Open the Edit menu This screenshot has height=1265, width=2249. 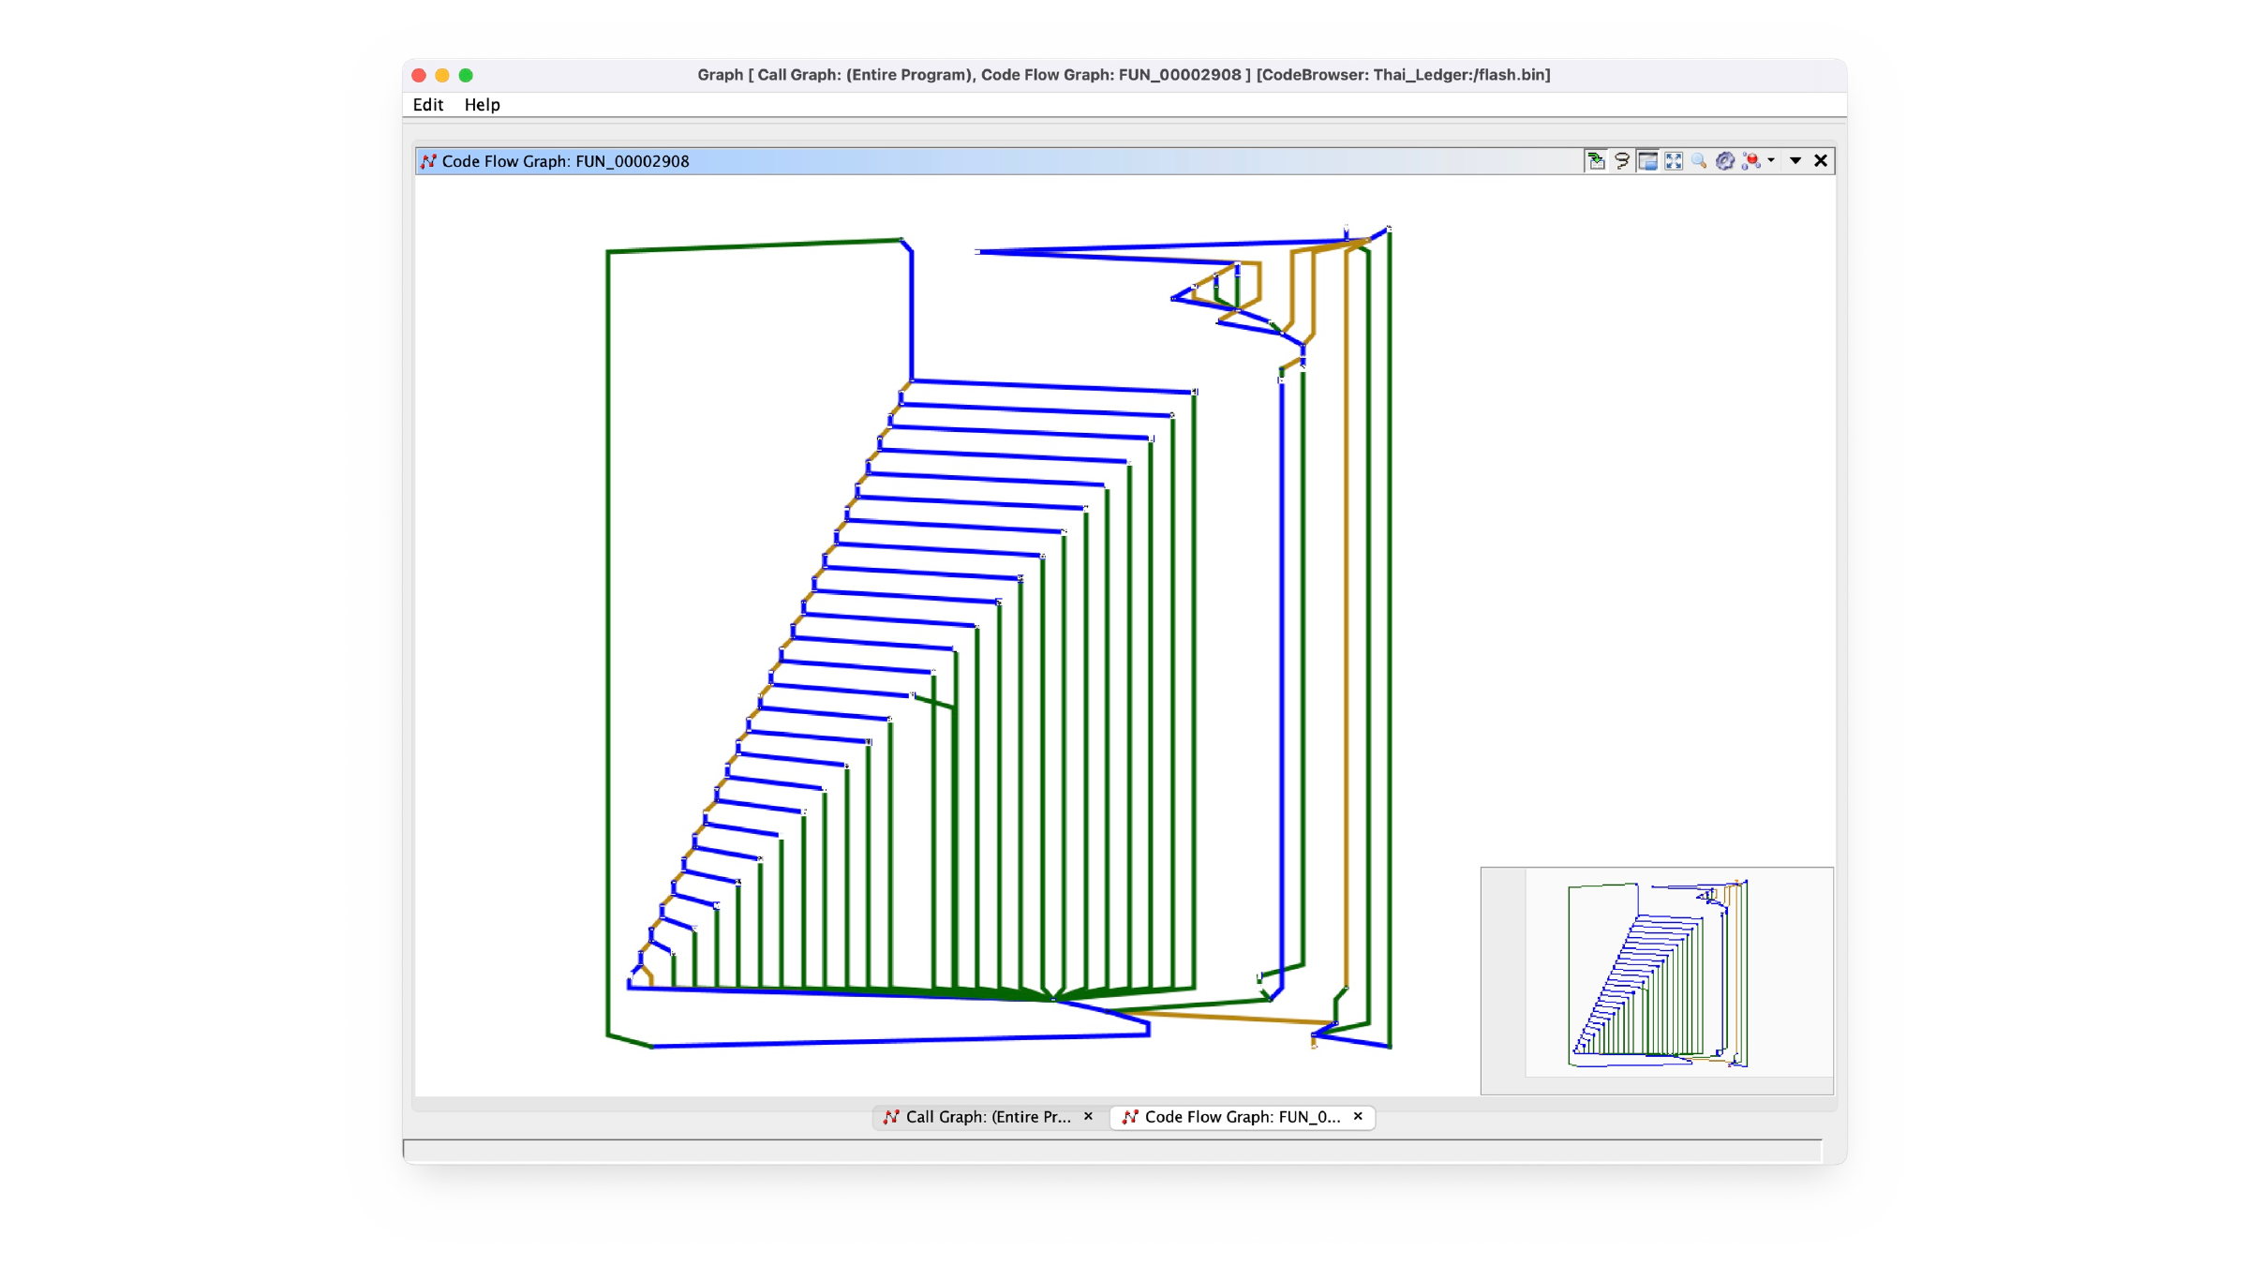pyautogui.click(x=428, y=105)
